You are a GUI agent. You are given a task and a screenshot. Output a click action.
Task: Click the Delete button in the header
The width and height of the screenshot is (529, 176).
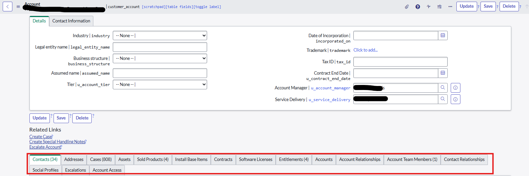(509, 6)
